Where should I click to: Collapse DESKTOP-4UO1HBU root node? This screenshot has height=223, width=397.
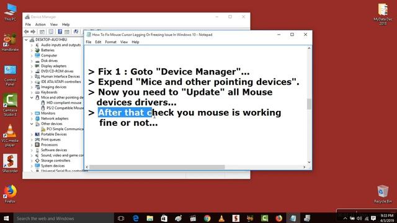click(26, 40)
